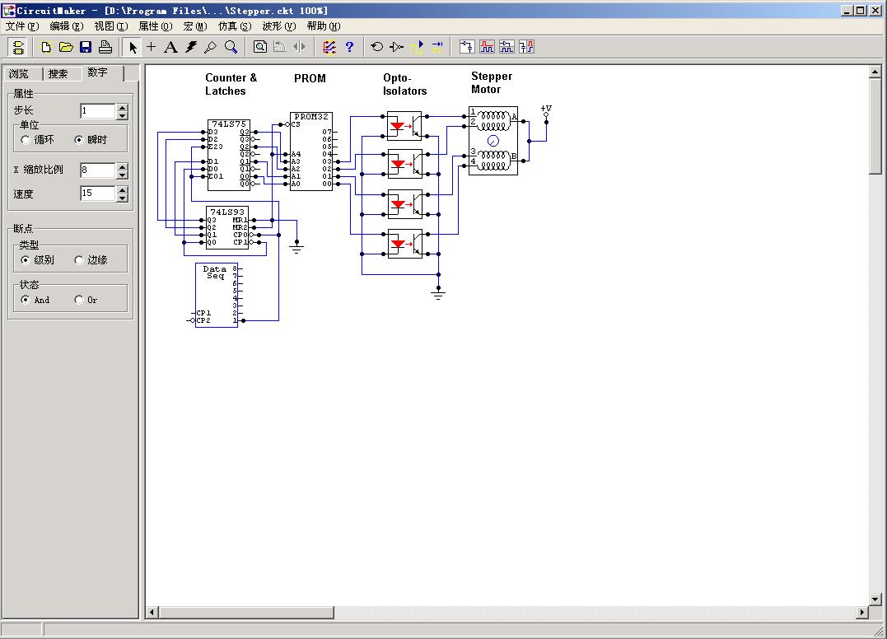Select the Text tool letter A

170,47
